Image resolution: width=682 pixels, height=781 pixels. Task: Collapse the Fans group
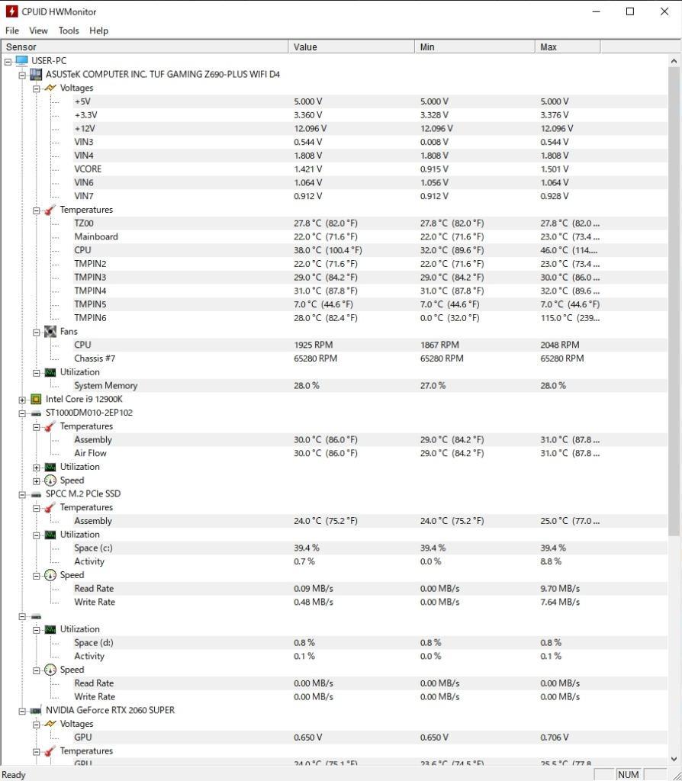[x=37, y=333]
